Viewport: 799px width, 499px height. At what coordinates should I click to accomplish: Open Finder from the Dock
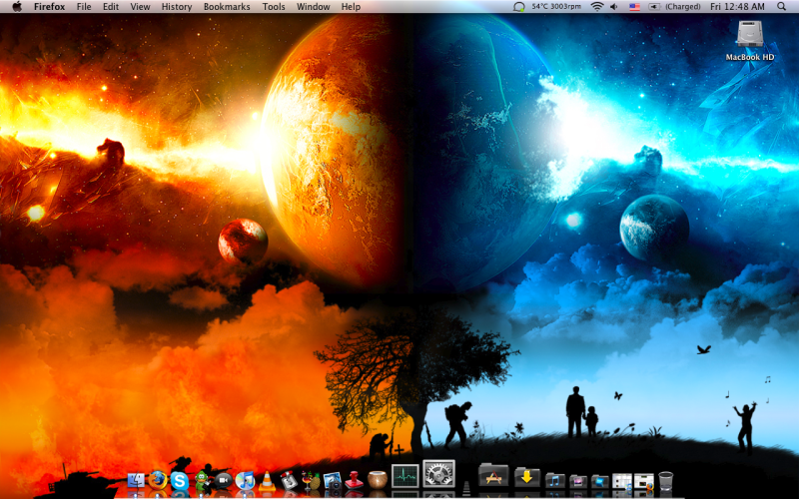(136, 480)
